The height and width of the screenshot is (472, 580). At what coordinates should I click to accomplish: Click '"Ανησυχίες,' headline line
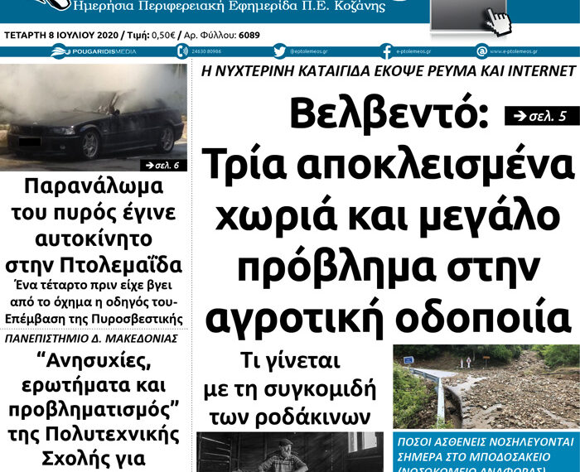(x=94, y=361)
